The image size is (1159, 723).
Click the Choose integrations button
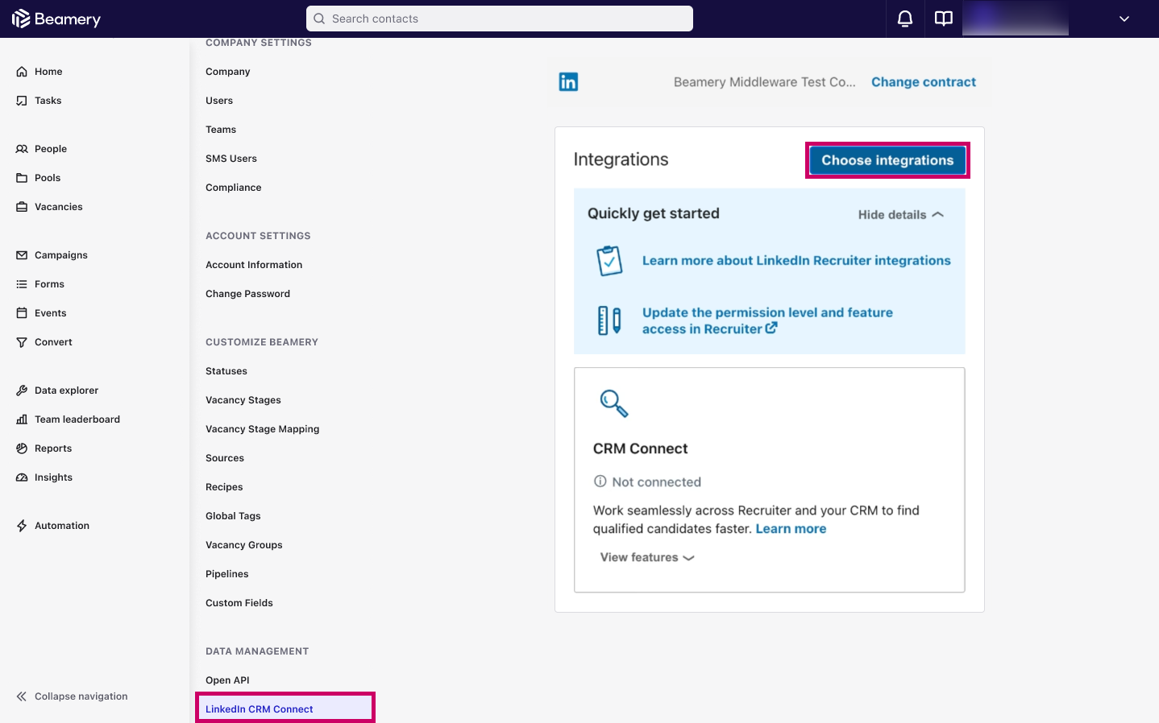[887, 160]
